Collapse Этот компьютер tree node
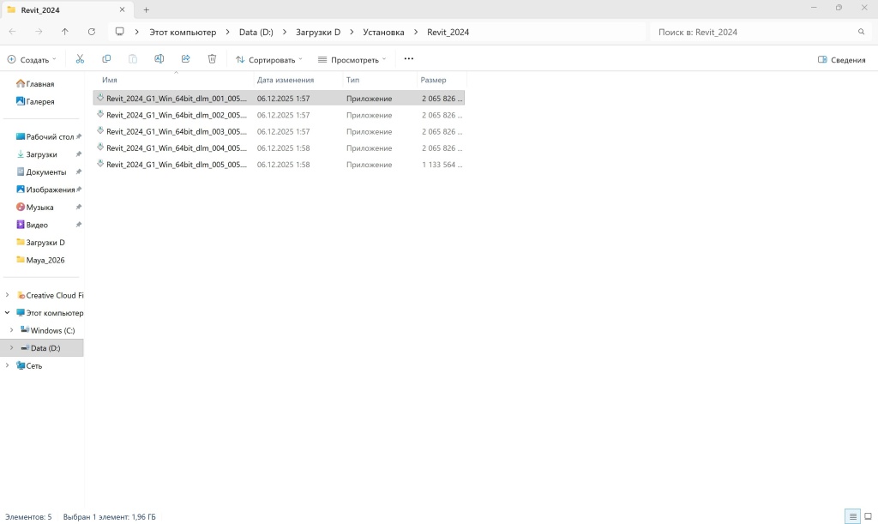The image size is (878, 524). (x=7, y=313)
